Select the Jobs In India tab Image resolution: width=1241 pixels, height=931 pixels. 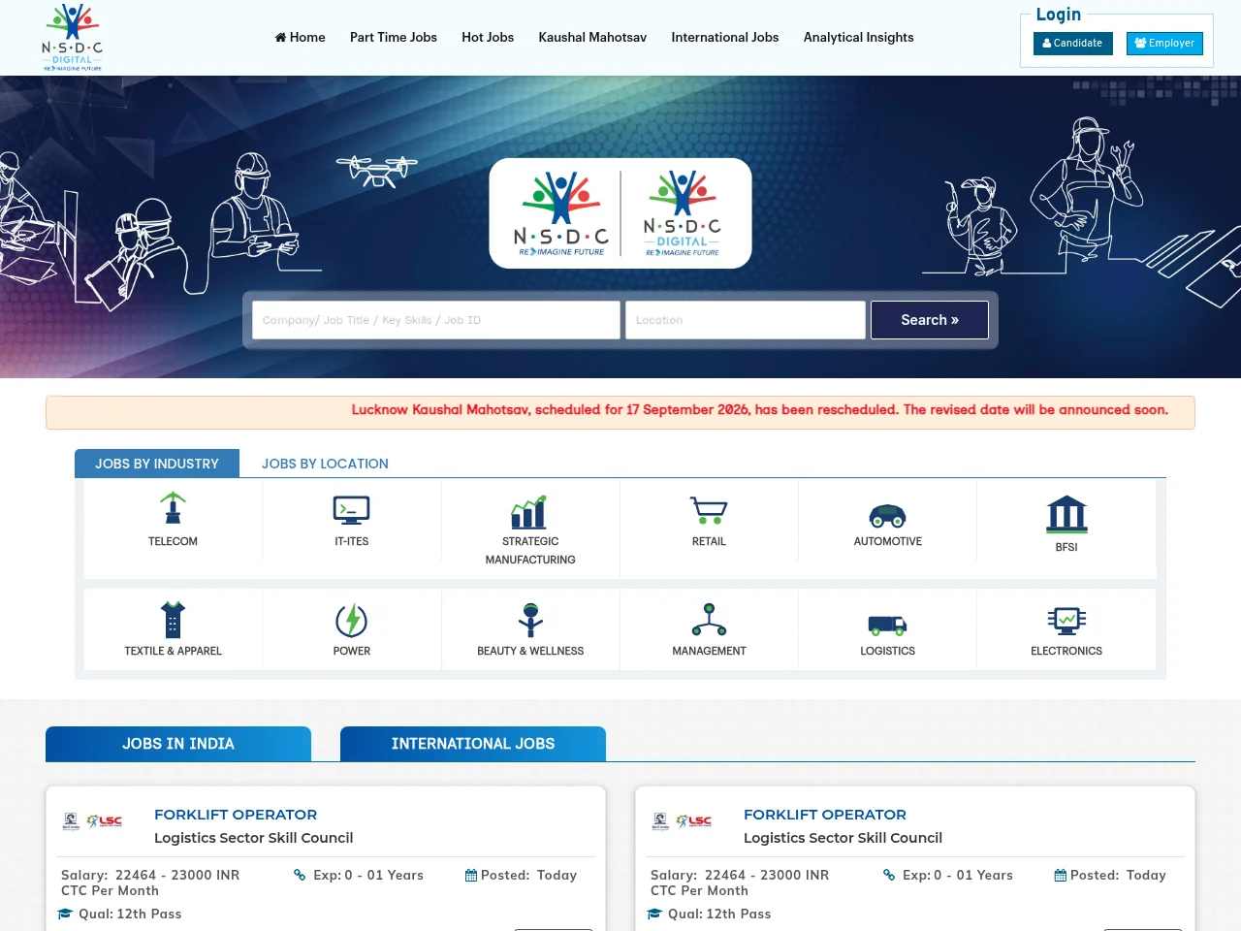(x=178, y=744)
